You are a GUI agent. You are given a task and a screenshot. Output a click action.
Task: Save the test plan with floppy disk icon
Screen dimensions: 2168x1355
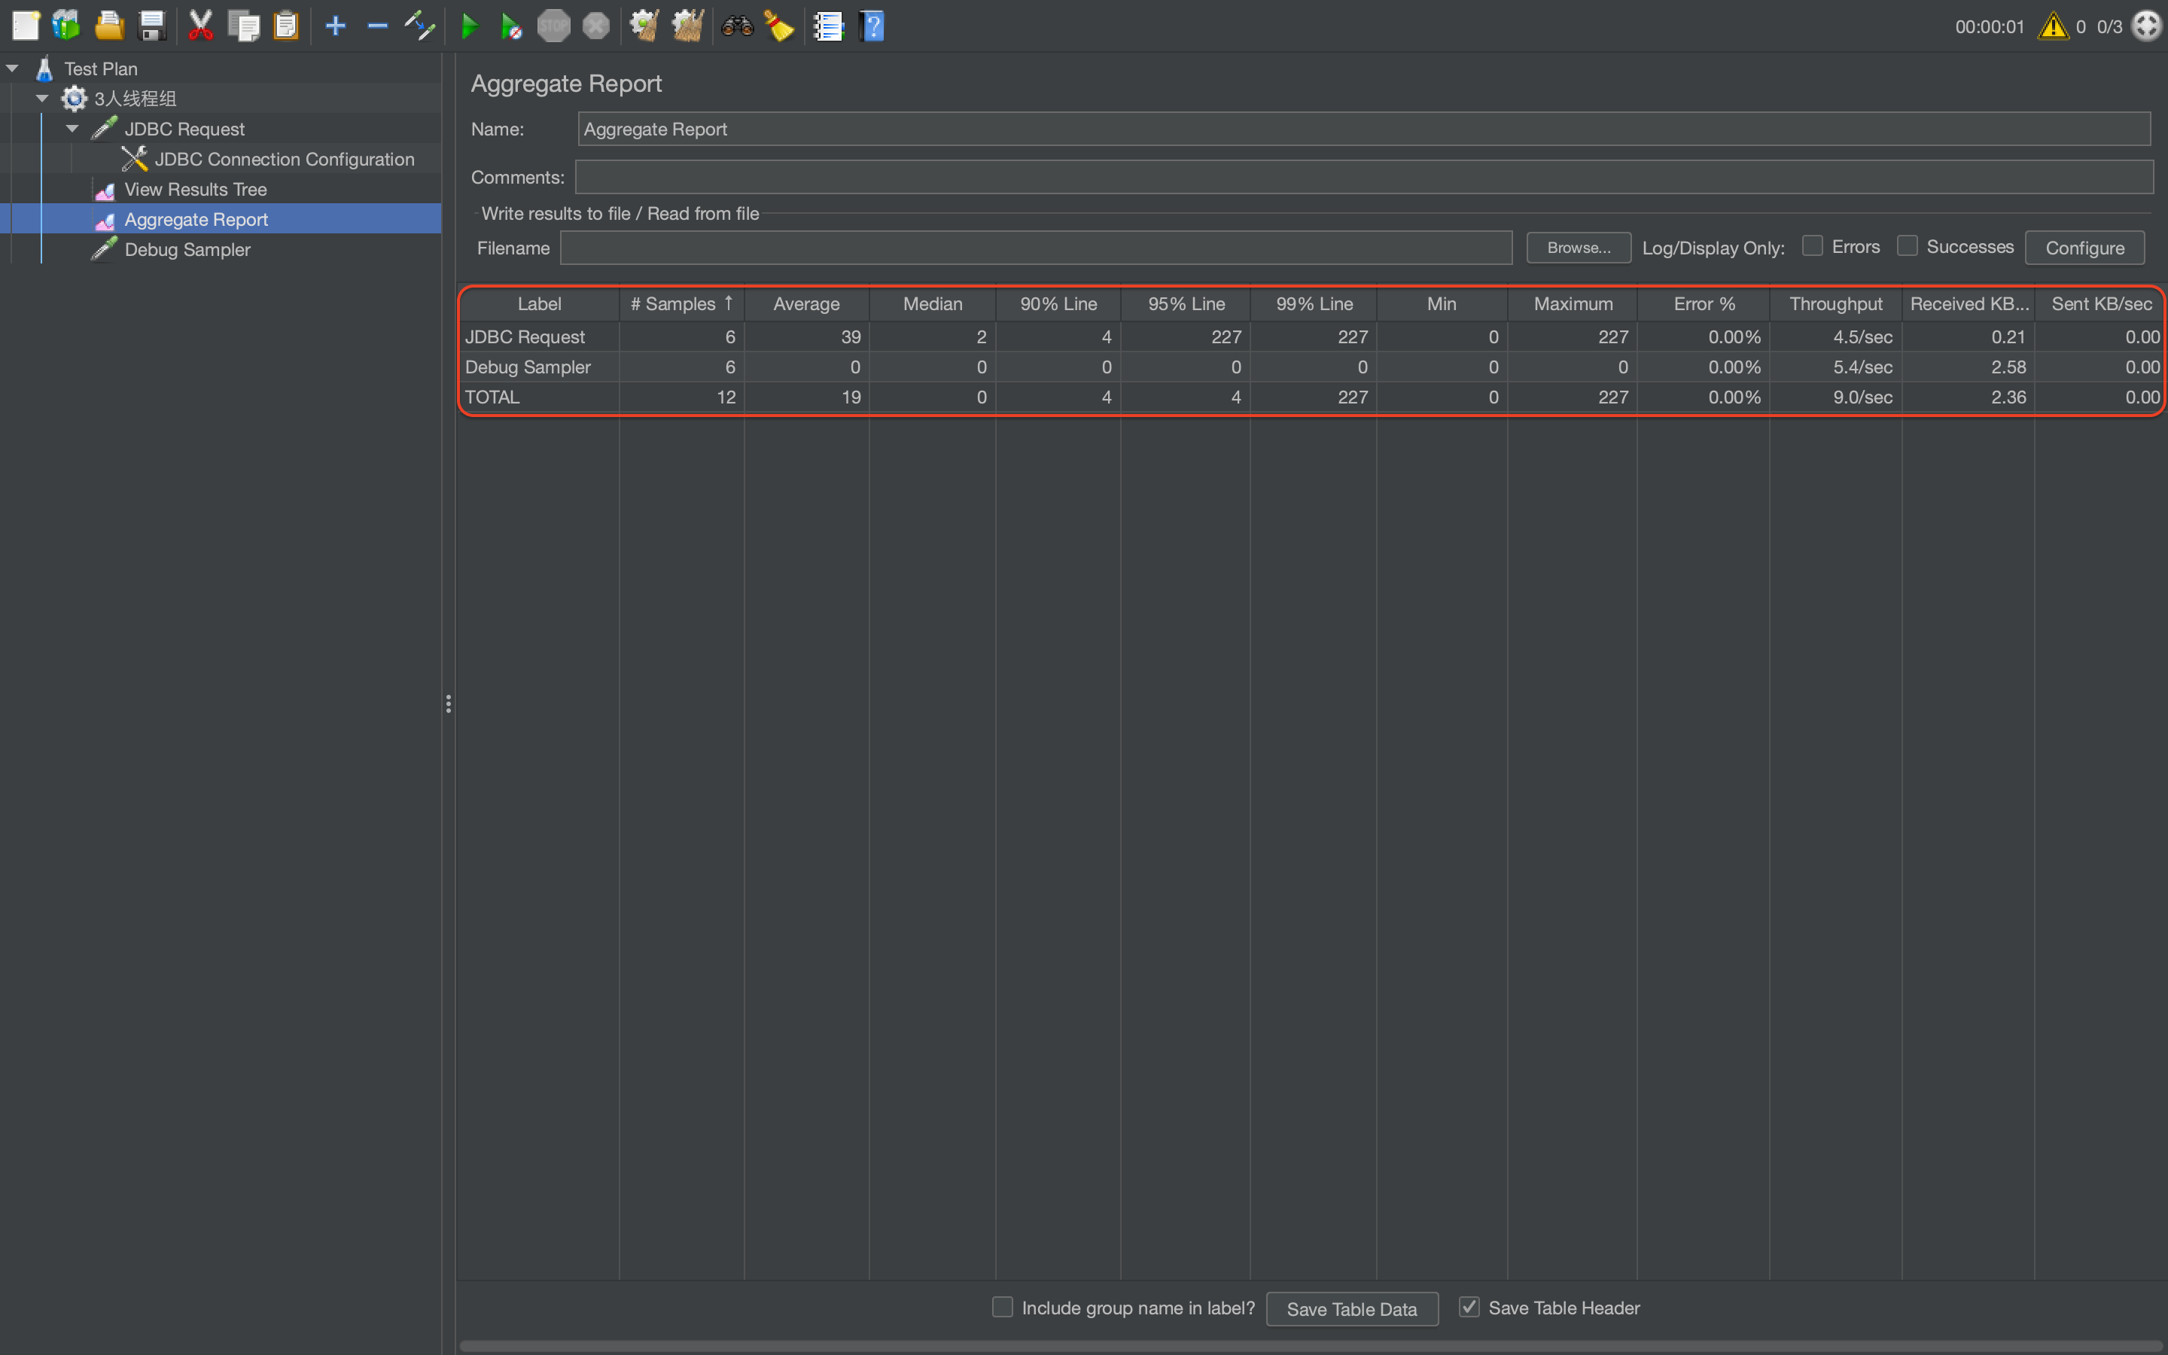(x=151, y=25)
